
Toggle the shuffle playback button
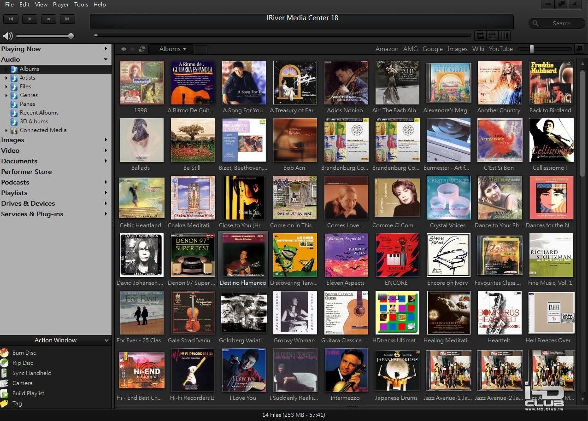tap(492, 36)
